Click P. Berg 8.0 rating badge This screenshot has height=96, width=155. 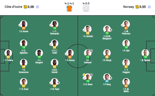click(107, 81)
